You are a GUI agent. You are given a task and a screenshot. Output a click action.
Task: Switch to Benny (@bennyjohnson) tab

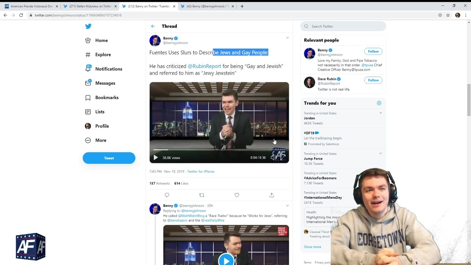coord(207,6)
